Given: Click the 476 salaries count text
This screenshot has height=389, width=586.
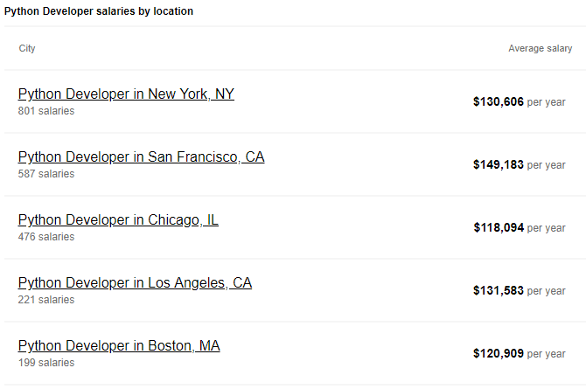Looking at the screenshot, I should point(46,237).
